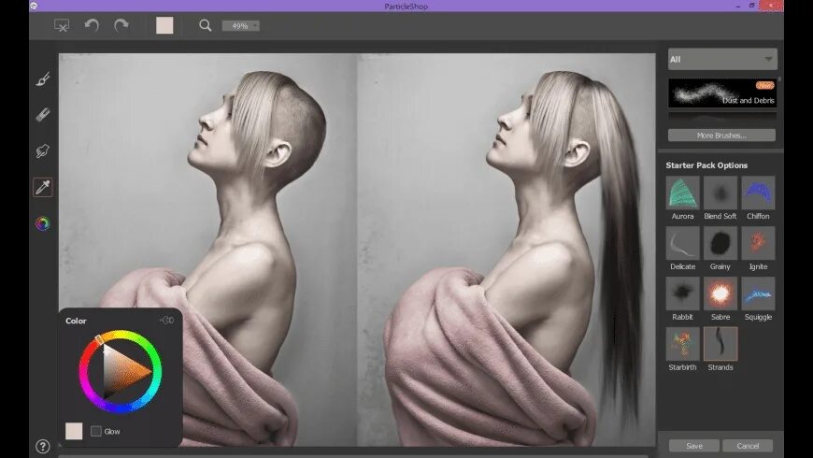This screenshot has height=458, width=813.
Task: Save the ParticleShop result
Action: (693, 446)
